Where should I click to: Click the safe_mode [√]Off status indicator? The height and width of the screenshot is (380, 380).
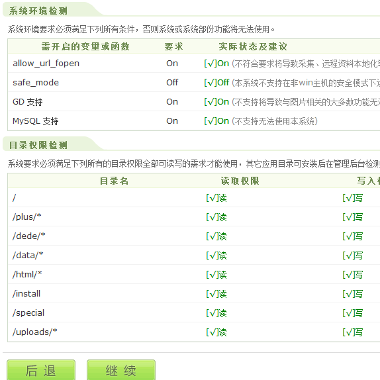(216, 83)
